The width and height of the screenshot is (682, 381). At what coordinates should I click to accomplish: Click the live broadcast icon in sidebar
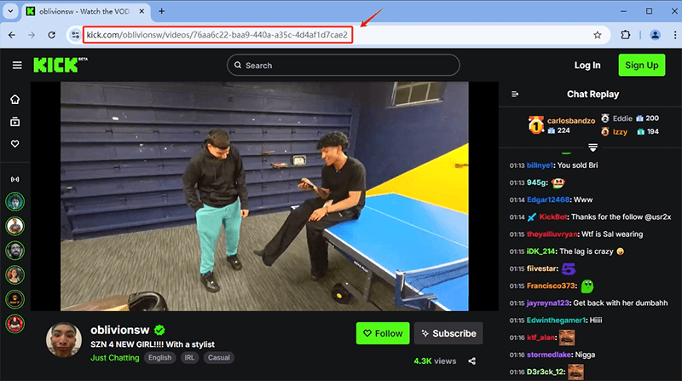pos(14,179)
